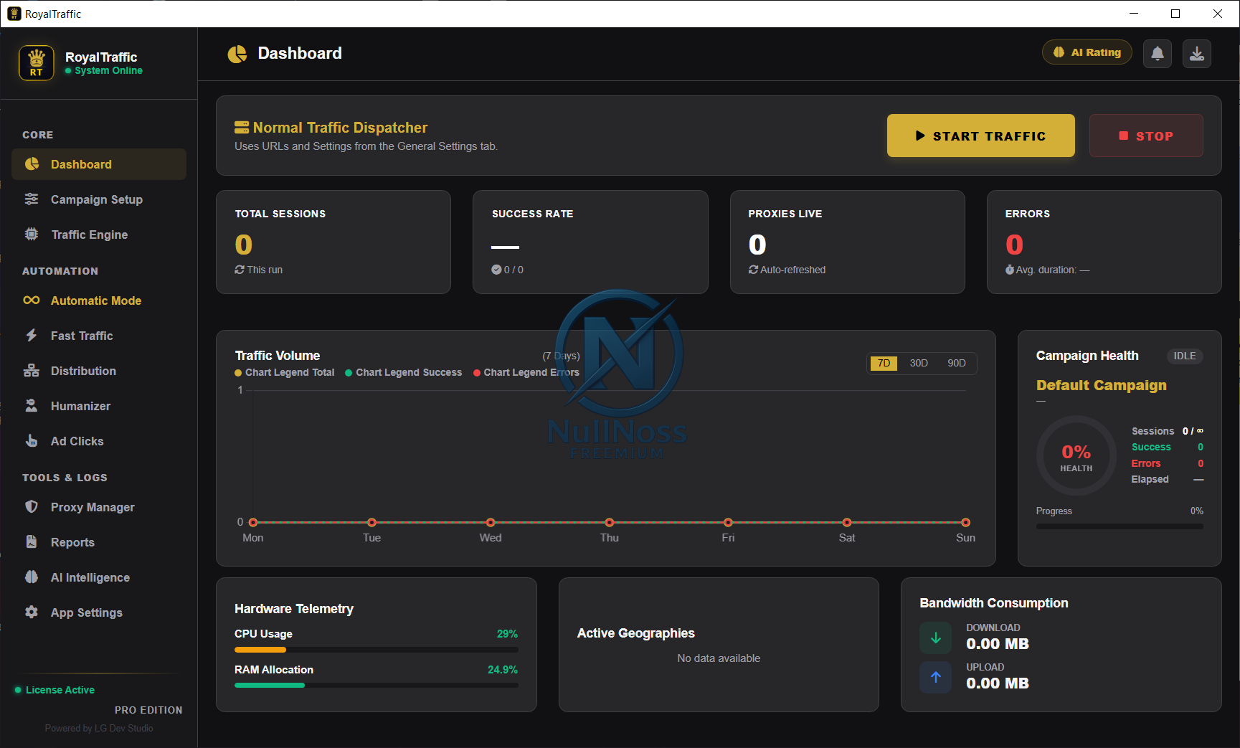Click the Wed data point on chart
Image resolution: width=1240 pixels, height=748 pixels.
pos(491,522)
